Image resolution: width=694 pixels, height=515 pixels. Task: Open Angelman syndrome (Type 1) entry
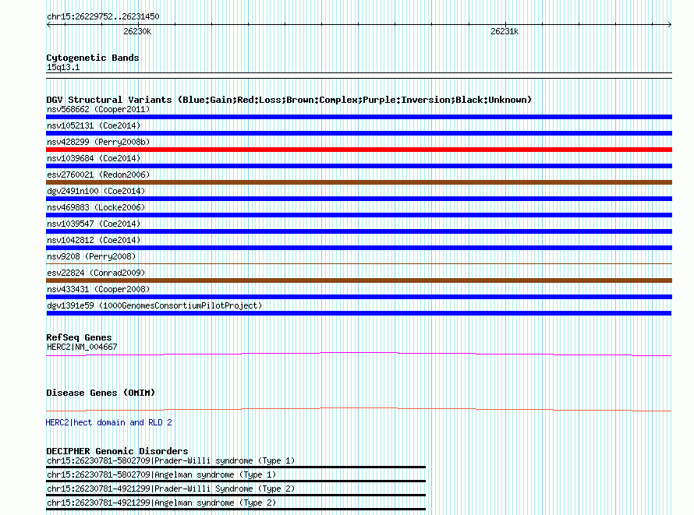click(161, 474)
